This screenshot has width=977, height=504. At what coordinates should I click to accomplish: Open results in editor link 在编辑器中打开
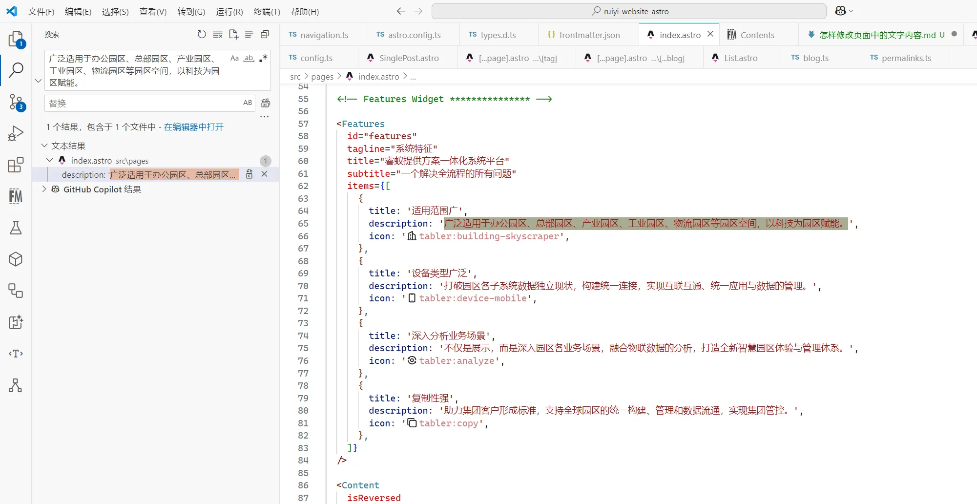[193, 127]
